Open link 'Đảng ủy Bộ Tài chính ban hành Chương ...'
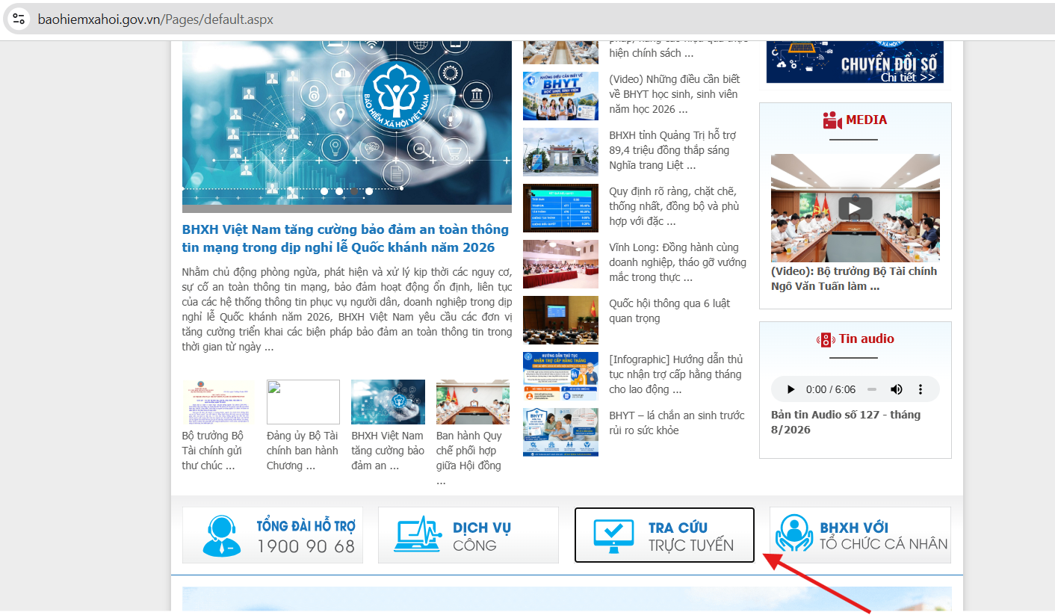1055x615 pixels. click(x=303, y=451)
